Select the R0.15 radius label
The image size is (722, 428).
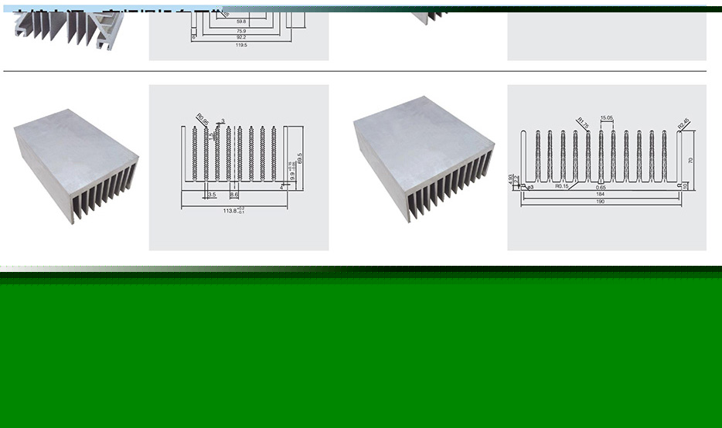(x=561, y=186)
